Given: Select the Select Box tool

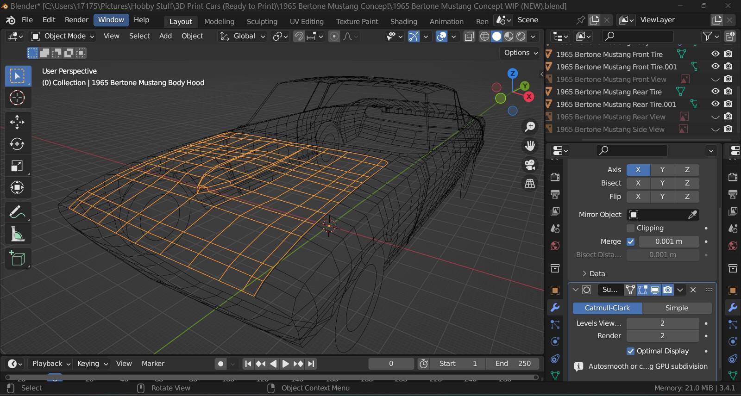Looking at the screenshot, I should [18, 76].
